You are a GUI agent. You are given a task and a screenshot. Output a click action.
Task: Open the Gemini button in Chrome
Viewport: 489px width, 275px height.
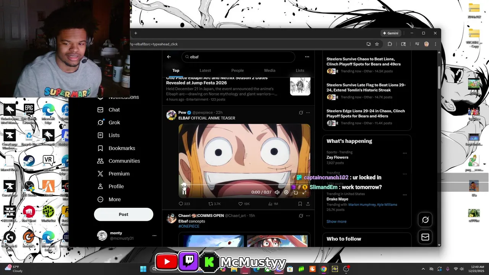click(x=390, y=33)
